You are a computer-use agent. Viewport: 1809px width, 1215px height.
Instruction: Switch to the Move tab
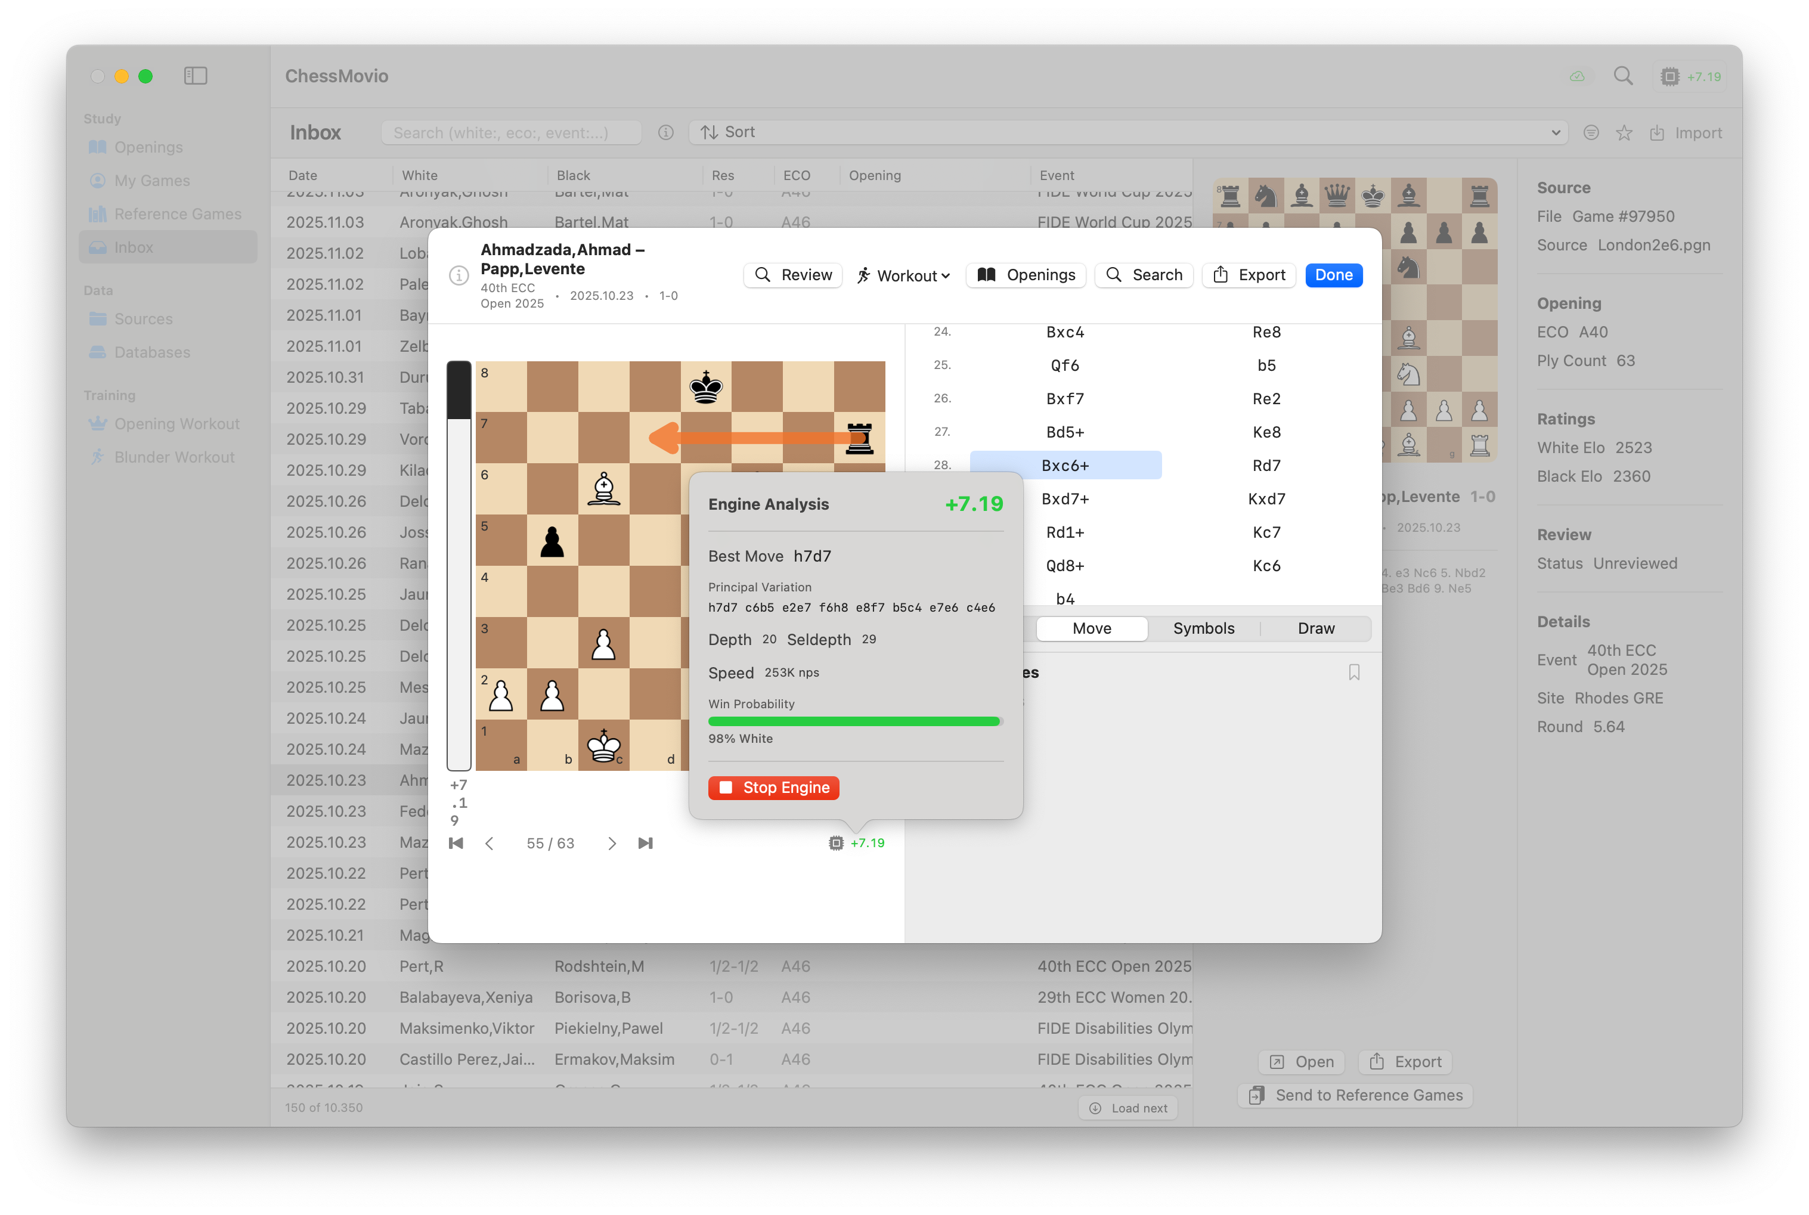[x=1092, y=628]
